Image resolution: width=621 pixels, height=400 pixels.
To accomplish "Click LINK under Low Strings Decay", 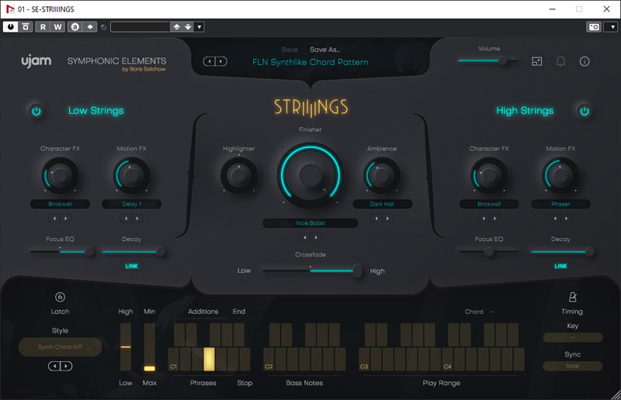I will coord(132,266).
